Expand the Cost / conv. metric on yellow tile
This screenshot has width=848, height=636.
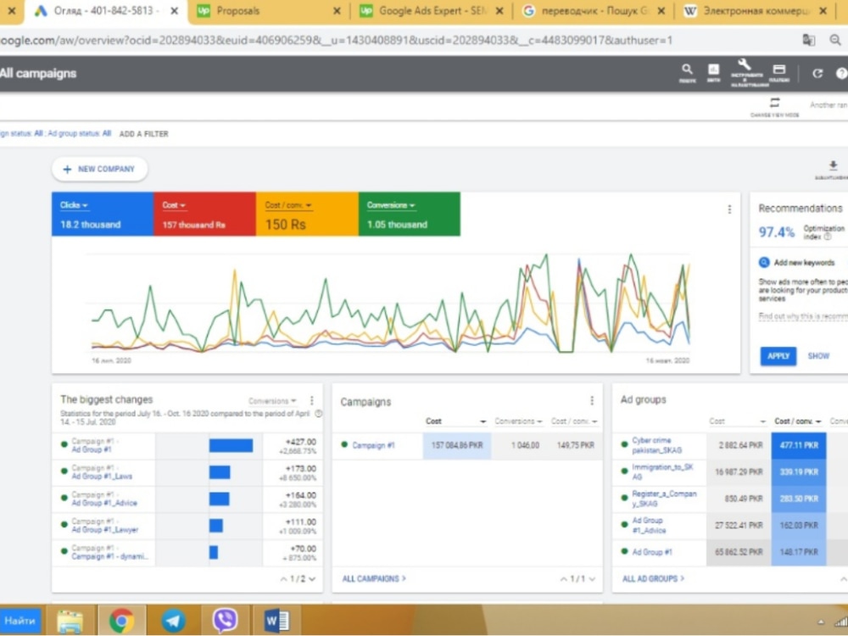point(288,205)
